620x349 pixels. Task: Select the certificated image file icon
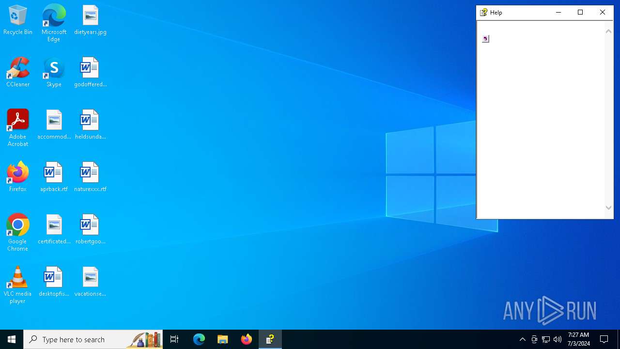pyautogui.click(x=54, y=230)
